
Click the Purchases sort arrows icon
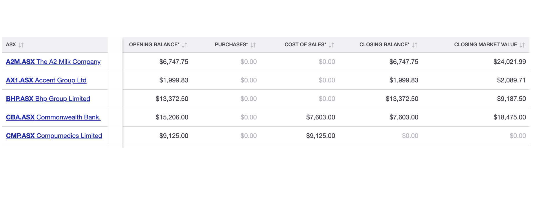coord(253,45)
